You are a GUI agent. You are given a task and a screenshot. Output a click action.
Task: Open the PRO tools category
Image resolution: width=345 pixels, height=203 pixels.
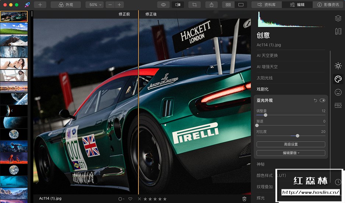[338, 105]
